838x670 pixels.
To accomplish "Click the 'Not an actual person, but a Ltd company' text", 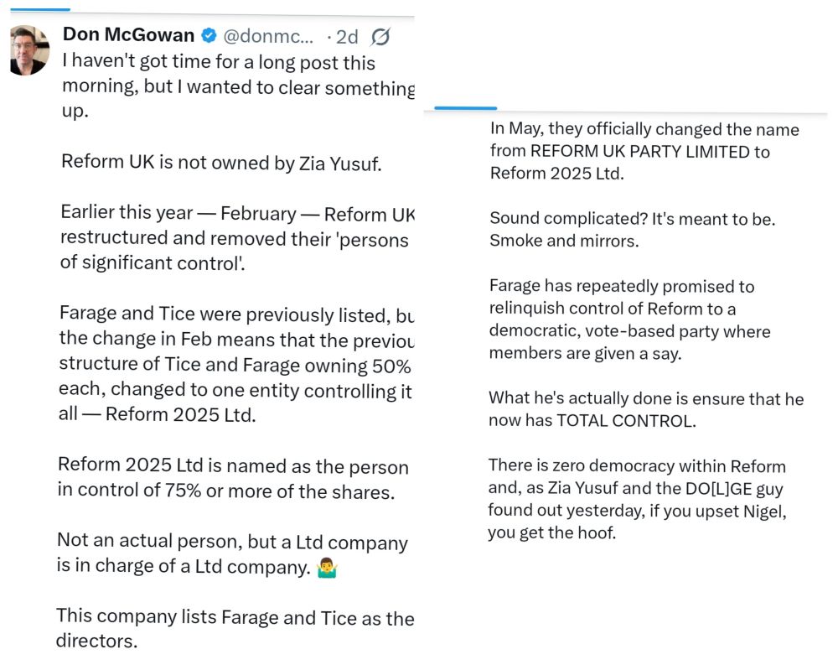I will tap(232, 553).
